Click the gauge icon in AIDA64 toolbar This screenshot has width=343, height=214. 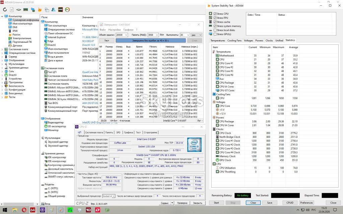click(67, 10)
